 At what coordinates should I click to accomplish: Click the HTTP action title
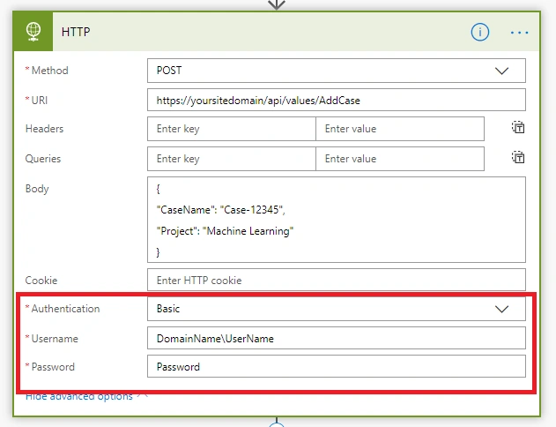76,32
